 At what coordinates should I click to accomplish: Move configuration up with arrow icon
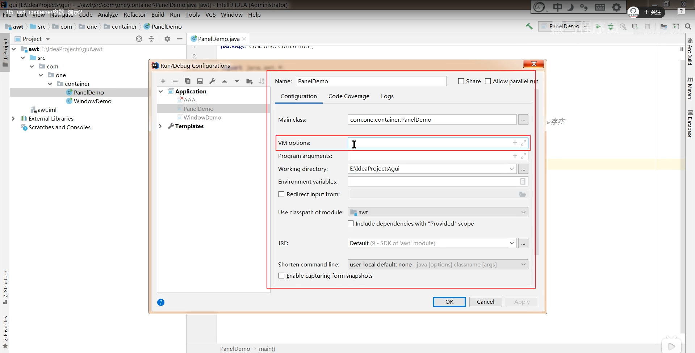[x=225, y=81]
